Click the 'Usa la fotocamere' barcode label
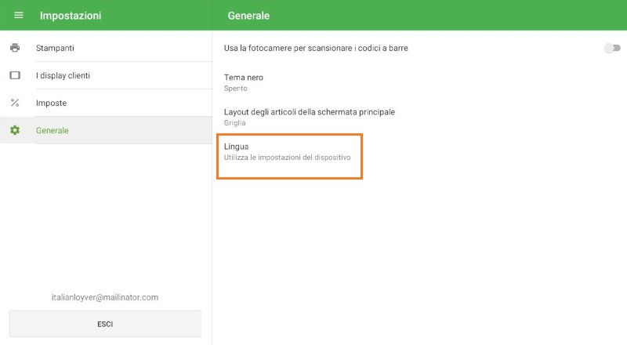 [x=316, y=48]
